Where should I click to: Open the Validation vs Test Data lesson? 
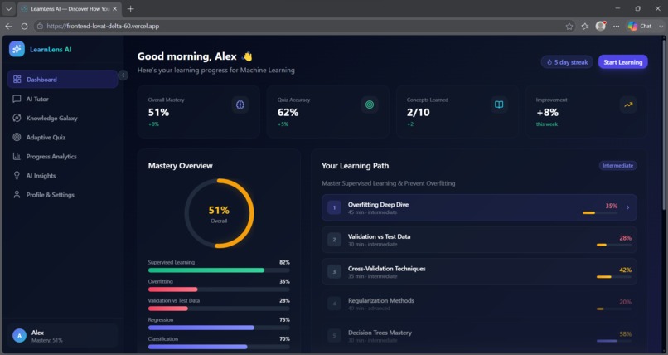coord(479,240)
